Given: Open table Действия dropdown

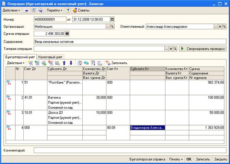Looking at the screenshot, I should click(16, 63).
